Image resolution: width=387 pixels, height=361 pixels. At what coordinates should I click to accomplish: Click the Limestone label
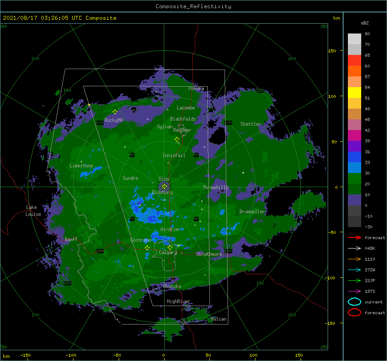coord(81,166)
